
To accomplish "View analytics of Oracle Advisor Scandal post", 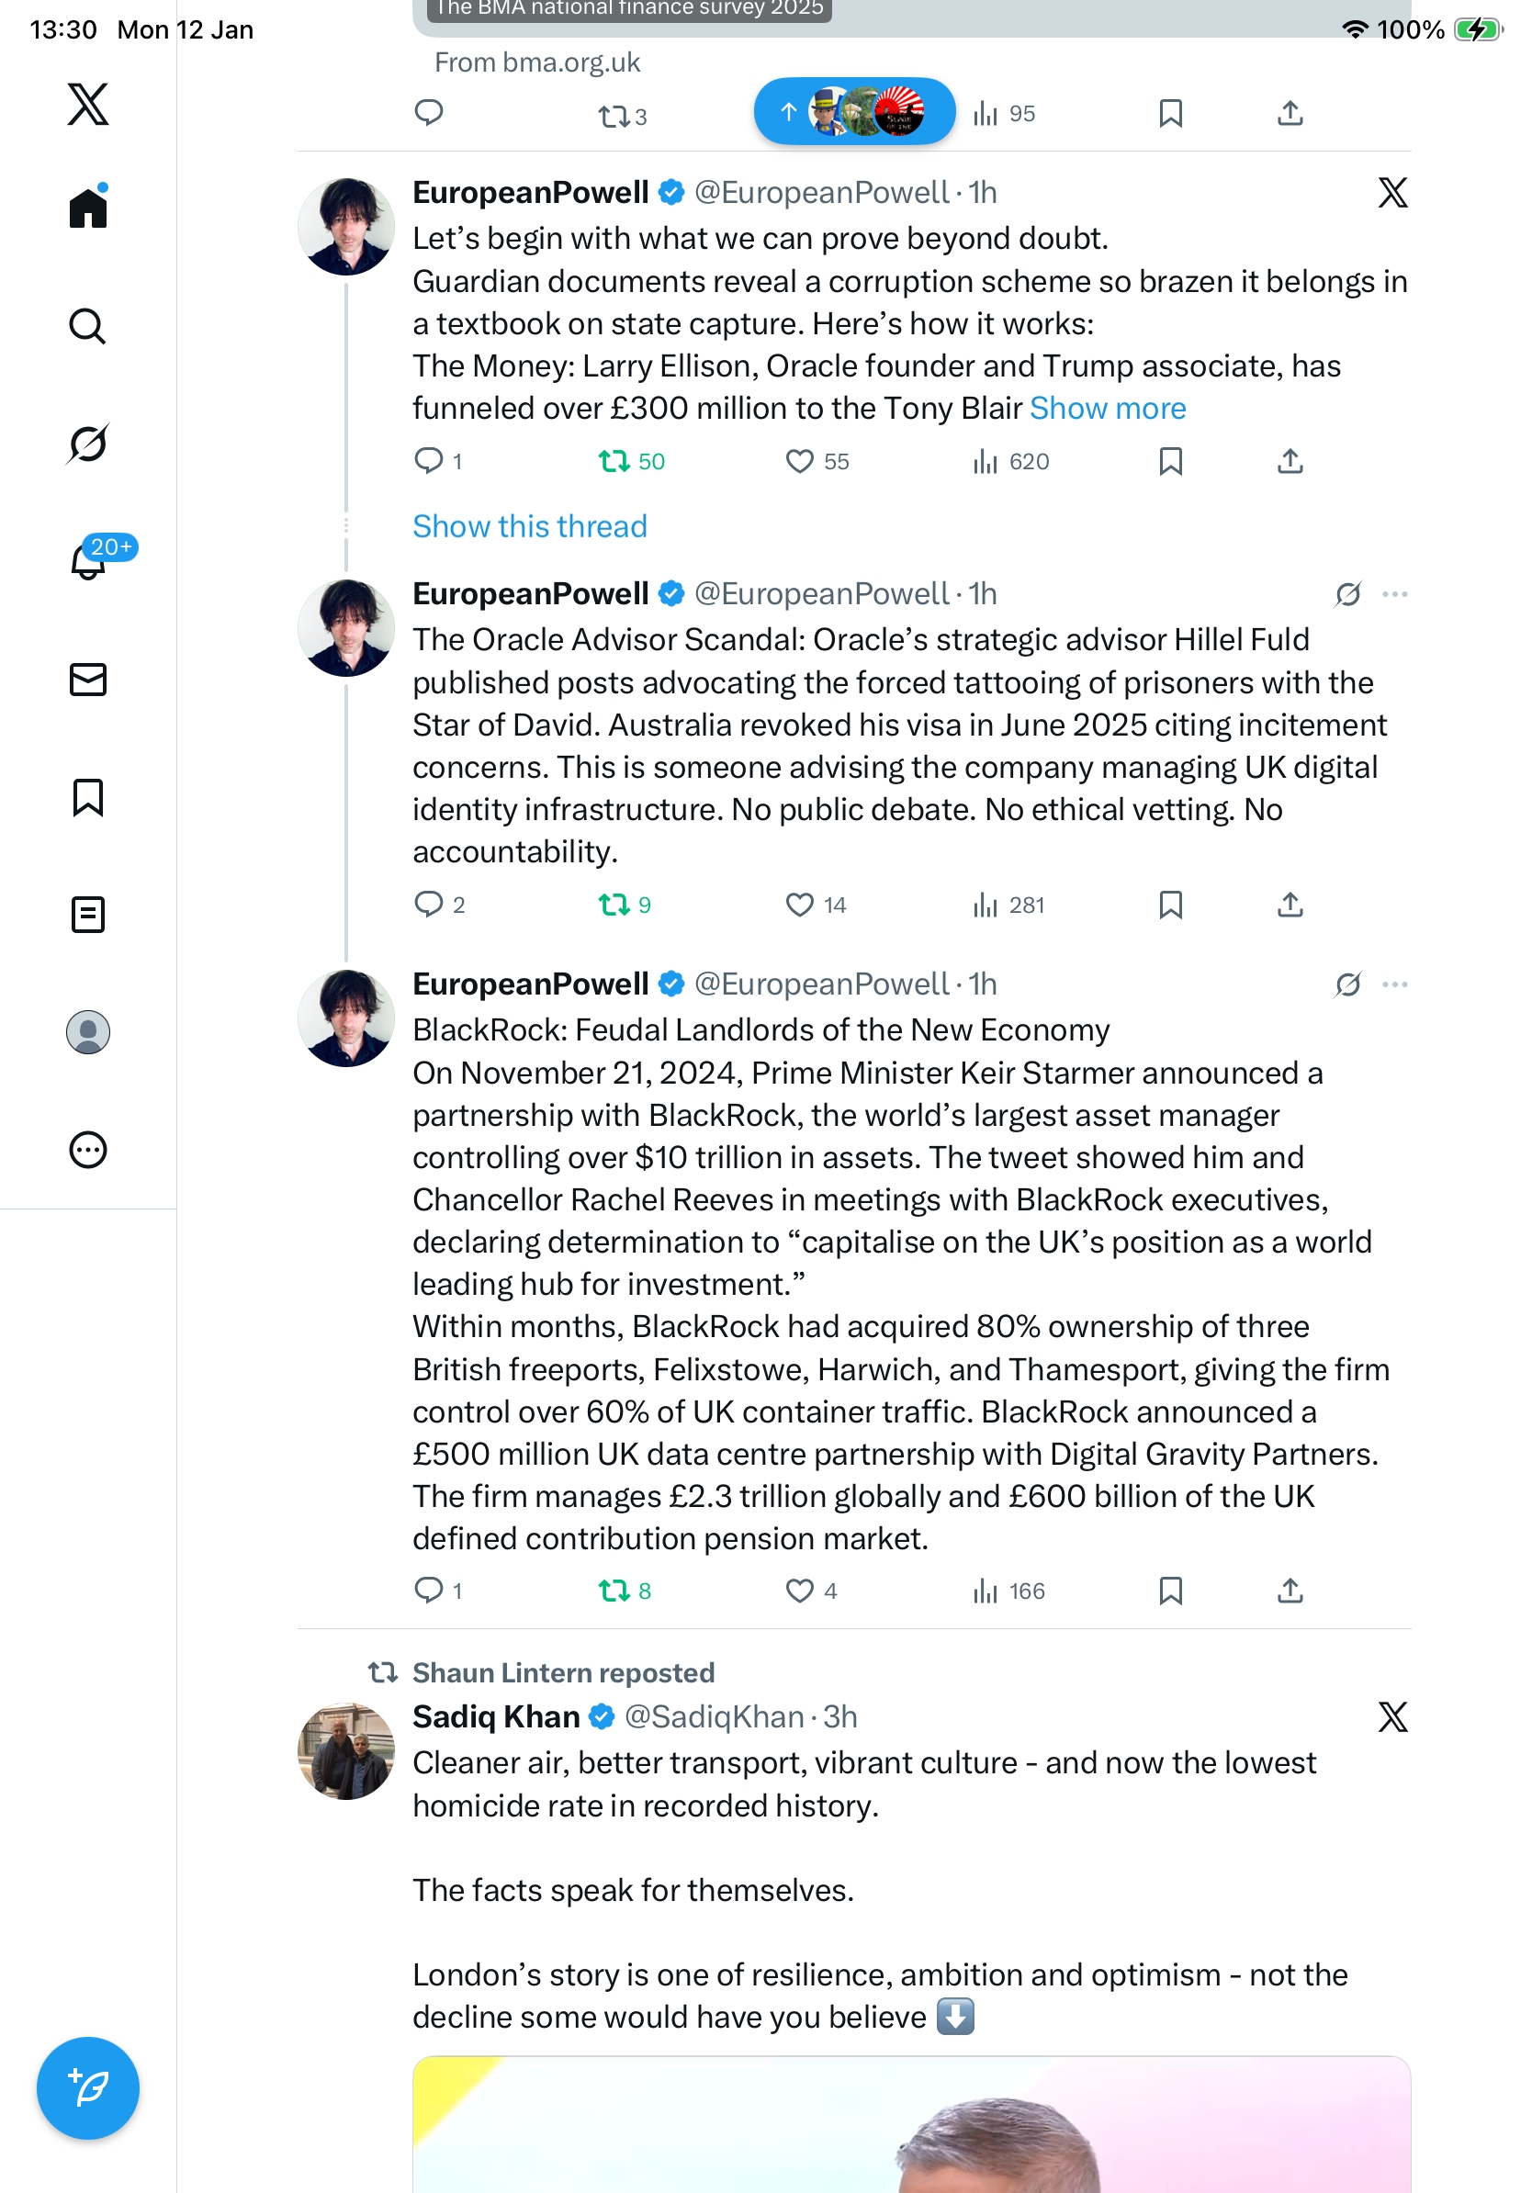I will tap(1008, 905).
